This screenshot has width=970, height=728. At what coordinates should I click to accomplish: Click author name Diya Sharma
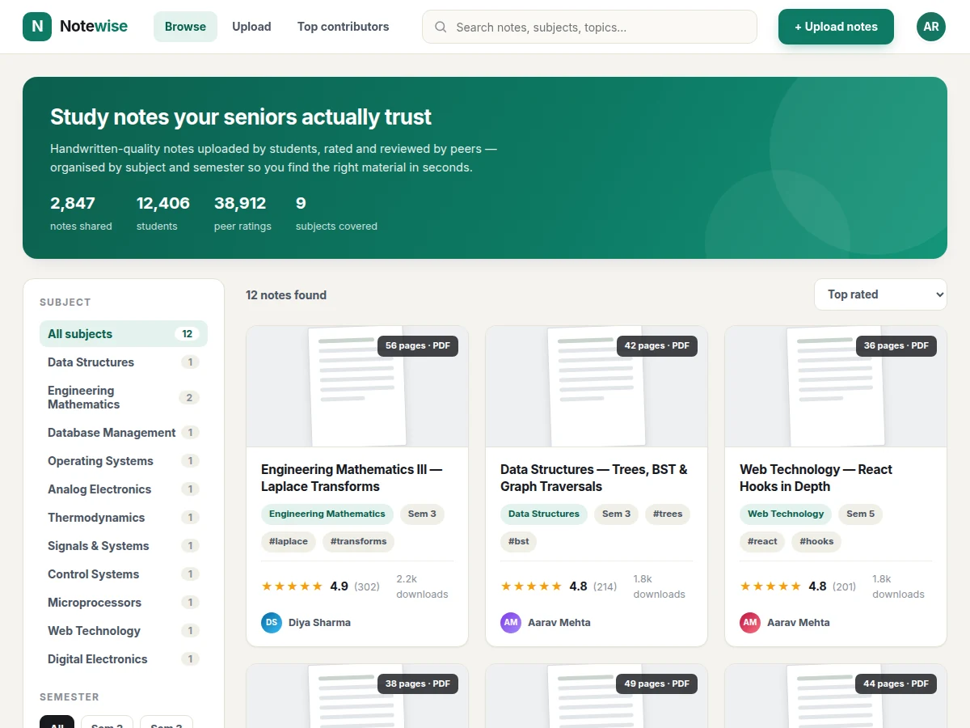click(319, 622)
